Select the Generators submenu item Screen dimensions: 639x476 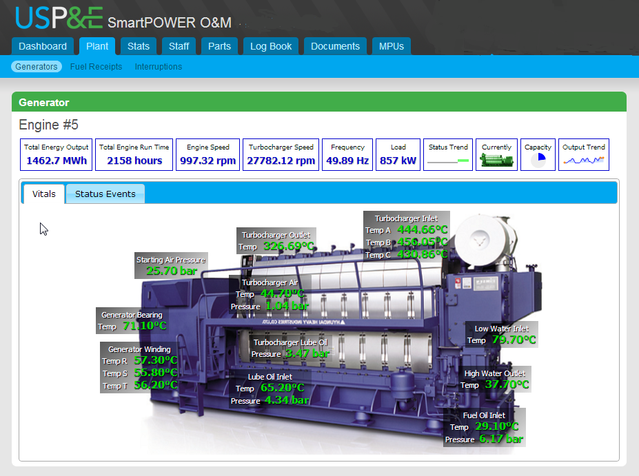(x=37, y=67)
